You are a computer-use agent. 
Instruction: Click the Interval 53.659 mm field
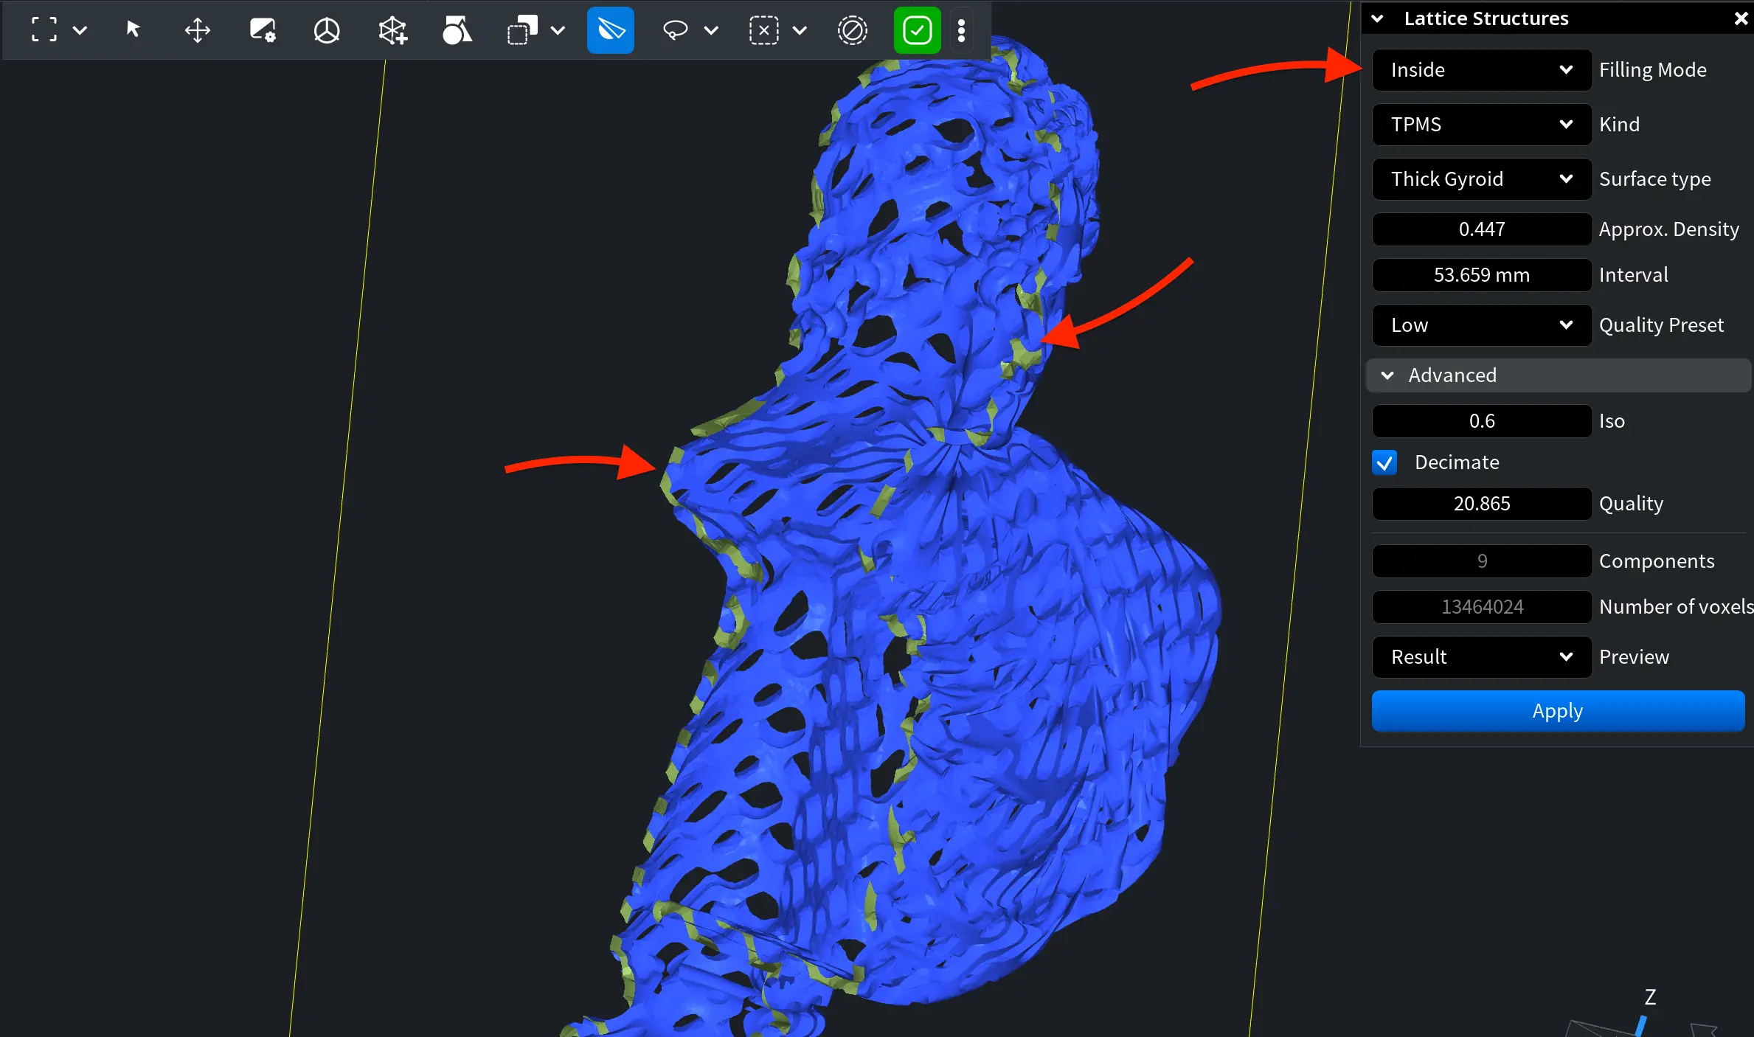[1481, 275]
